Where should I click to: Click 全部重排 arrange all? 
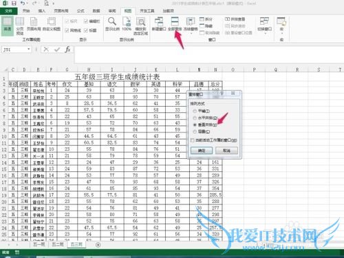(175, 24)
